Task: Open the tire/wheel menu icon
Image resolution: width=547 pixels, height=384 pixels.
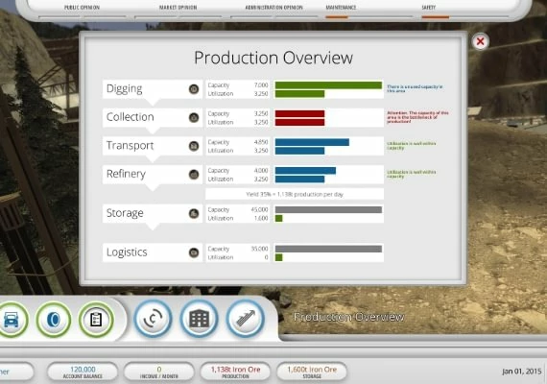Action: pyautogui.click(x=54, y=320)
